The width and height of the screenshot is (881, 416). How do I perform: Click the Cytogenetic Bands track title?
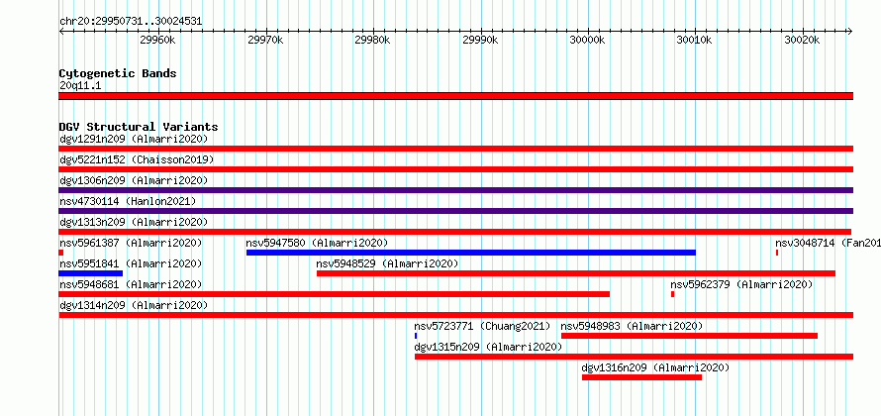[x=118, y=73]
